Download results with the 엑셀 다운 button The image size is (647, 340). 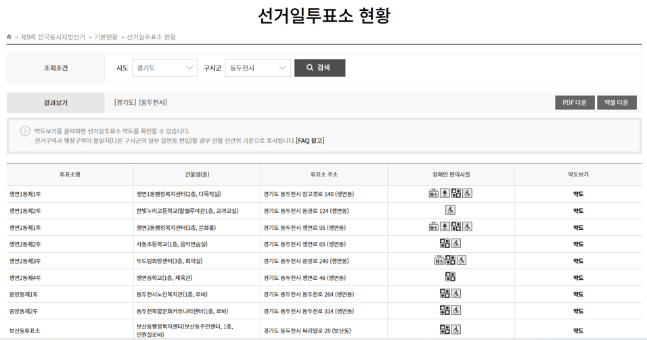point(617,103)
